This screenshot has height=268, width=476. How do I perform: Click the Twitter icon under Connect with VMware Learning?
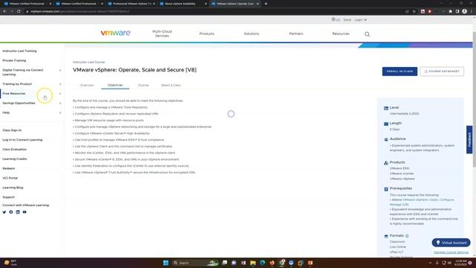4,212
